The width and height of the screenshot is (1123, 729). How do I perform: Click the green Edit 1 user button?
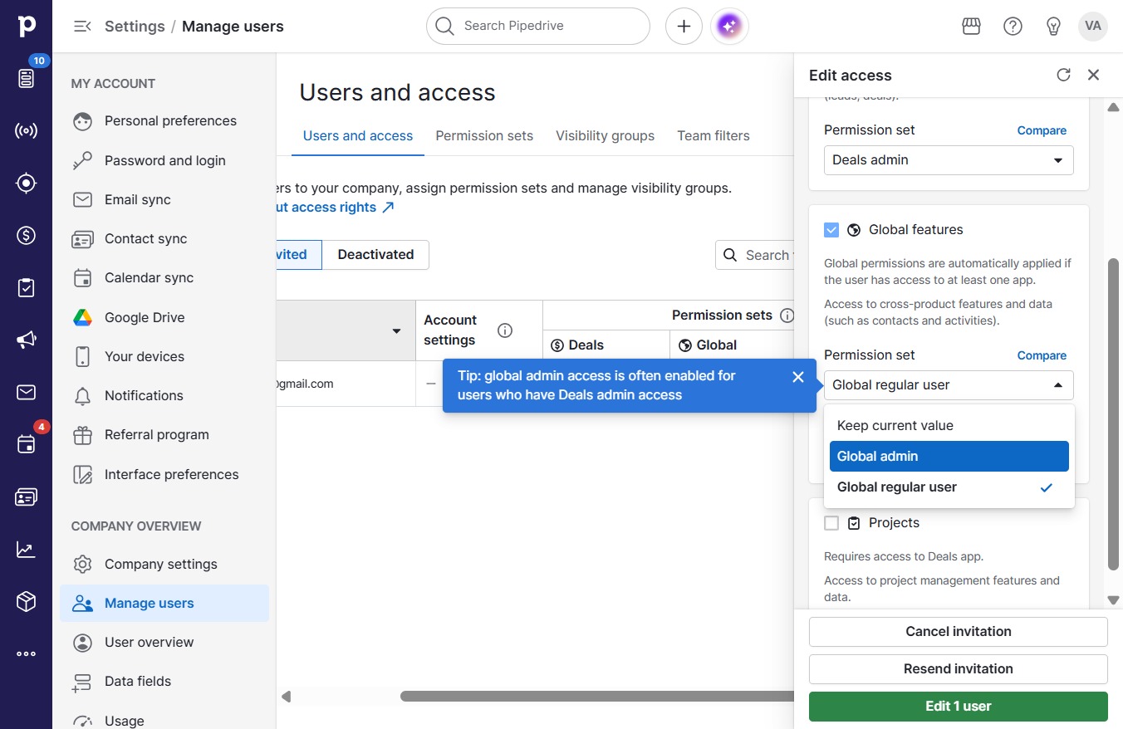tap(959, 707)
